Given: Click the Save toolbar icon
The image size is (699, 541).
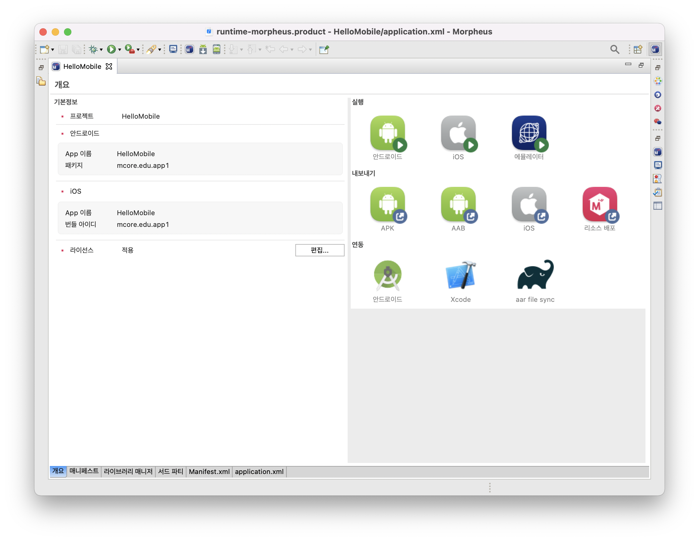Looking at the screenshot, I should [x=63, y=49].
